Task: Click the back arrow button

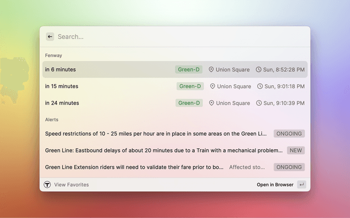Action: coord(50,37)
